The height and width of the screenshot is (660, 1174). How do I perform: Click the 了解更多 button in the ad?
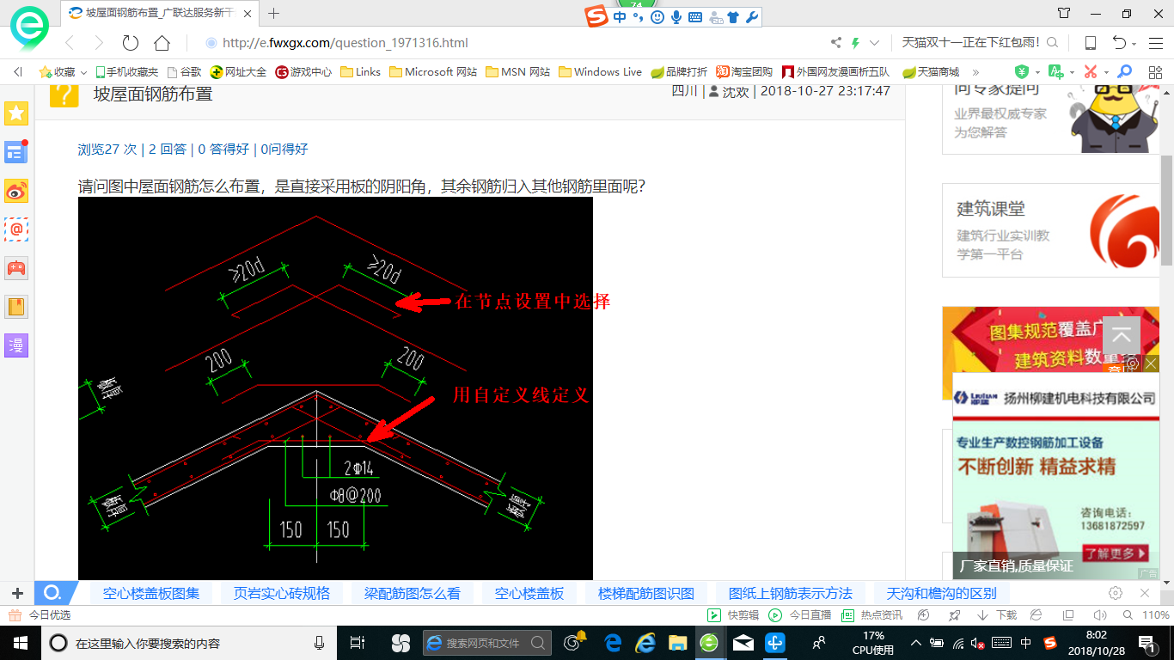(1116, 553)
